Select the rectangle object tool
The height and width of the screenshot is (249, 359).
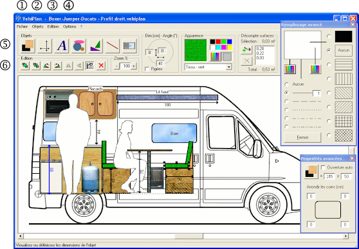click(28, 46)
